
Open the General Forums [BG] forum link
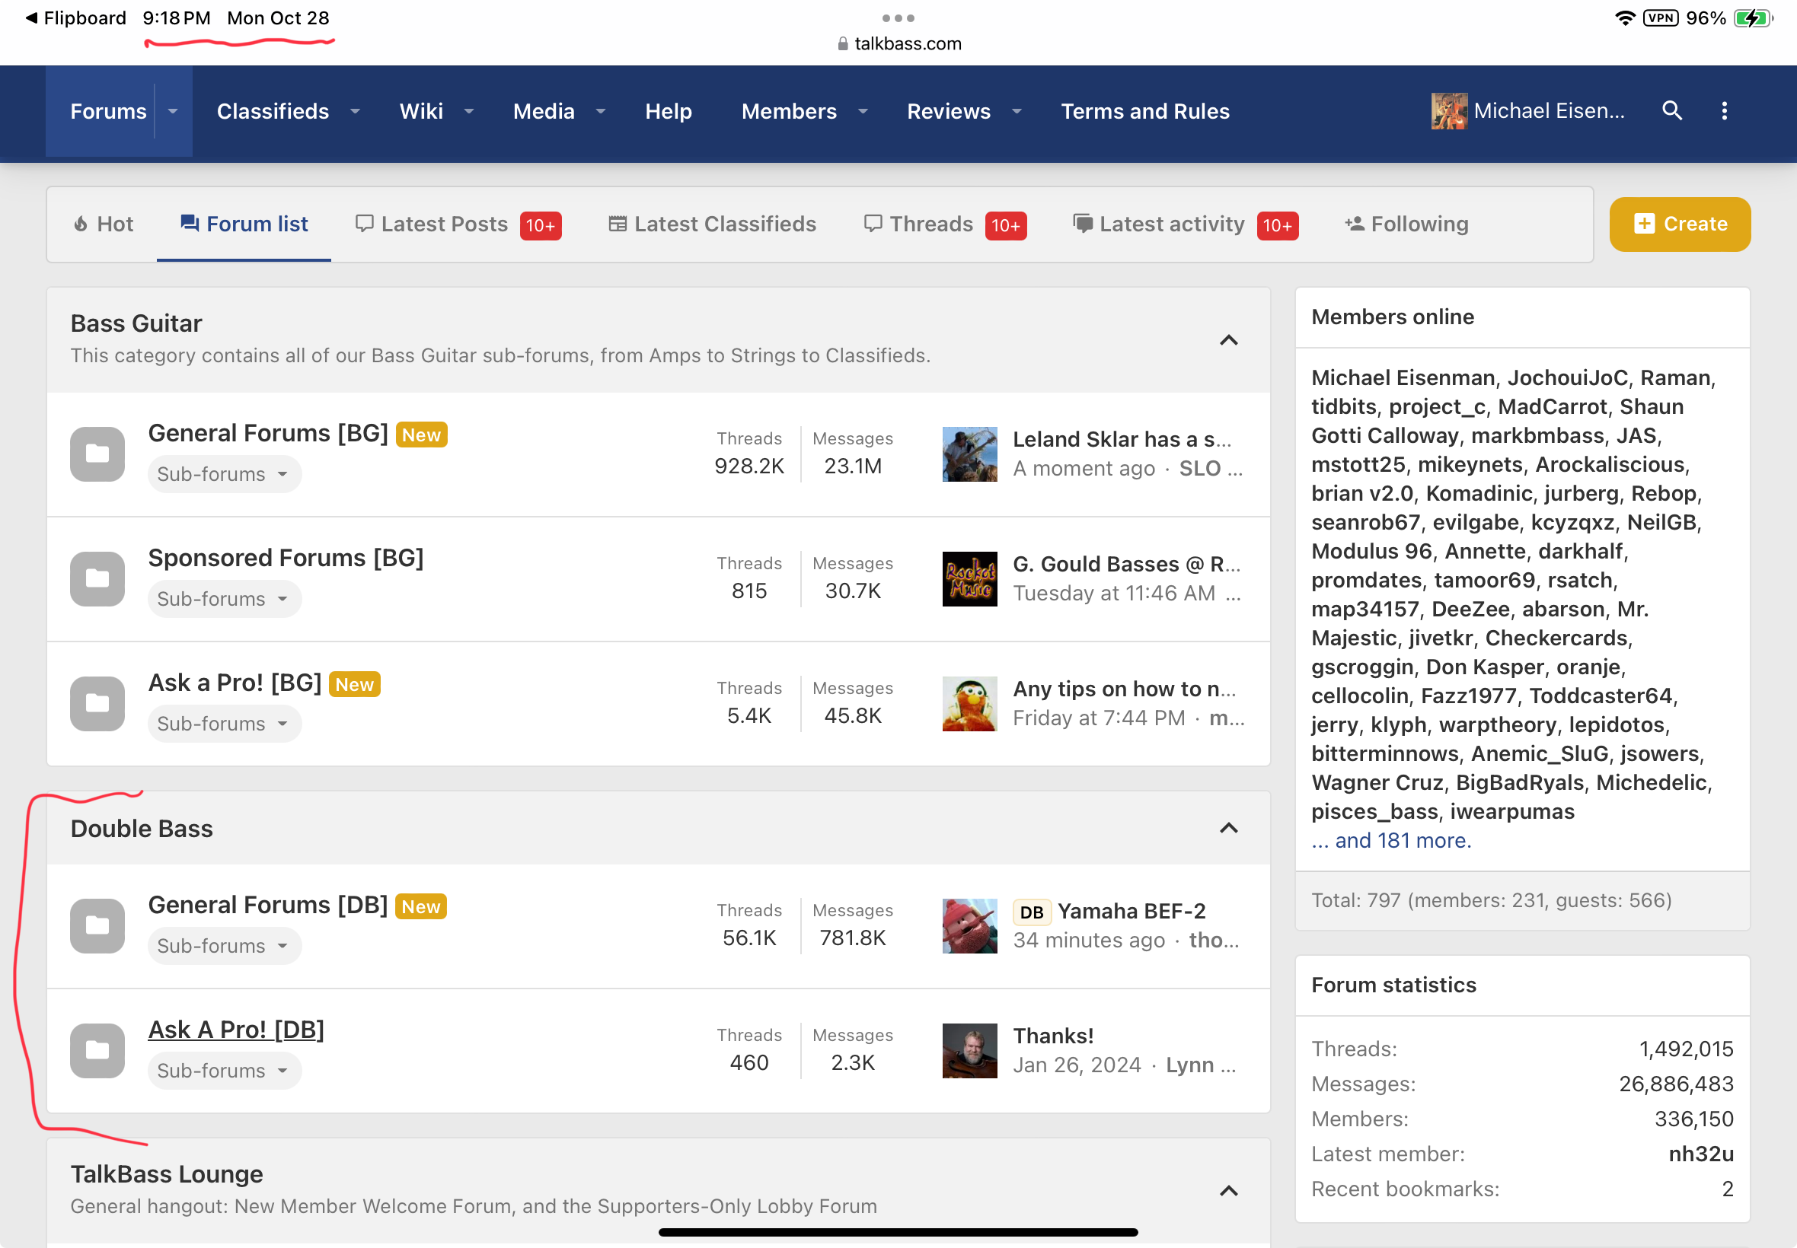267,433
